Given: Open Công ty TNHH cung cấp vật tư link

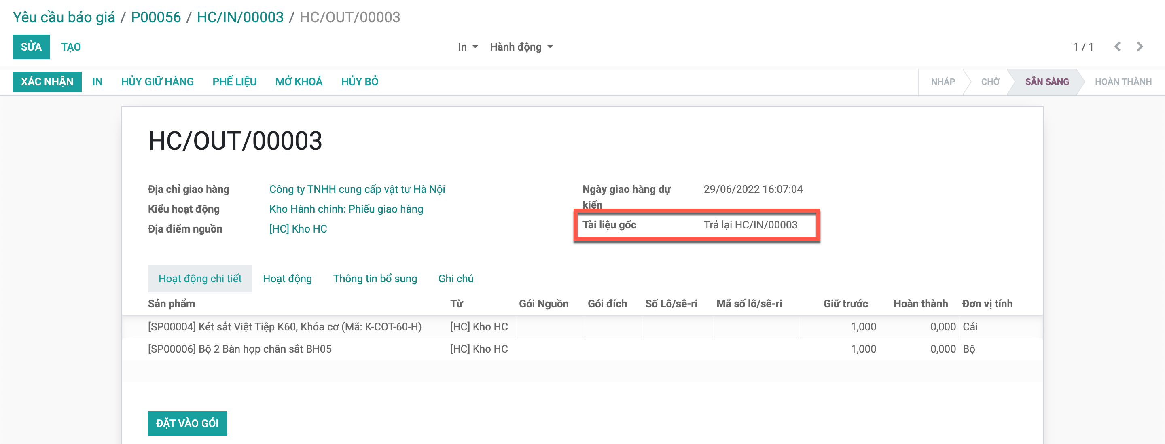Looking at the screenshot, I should click(x=357, y=189).
